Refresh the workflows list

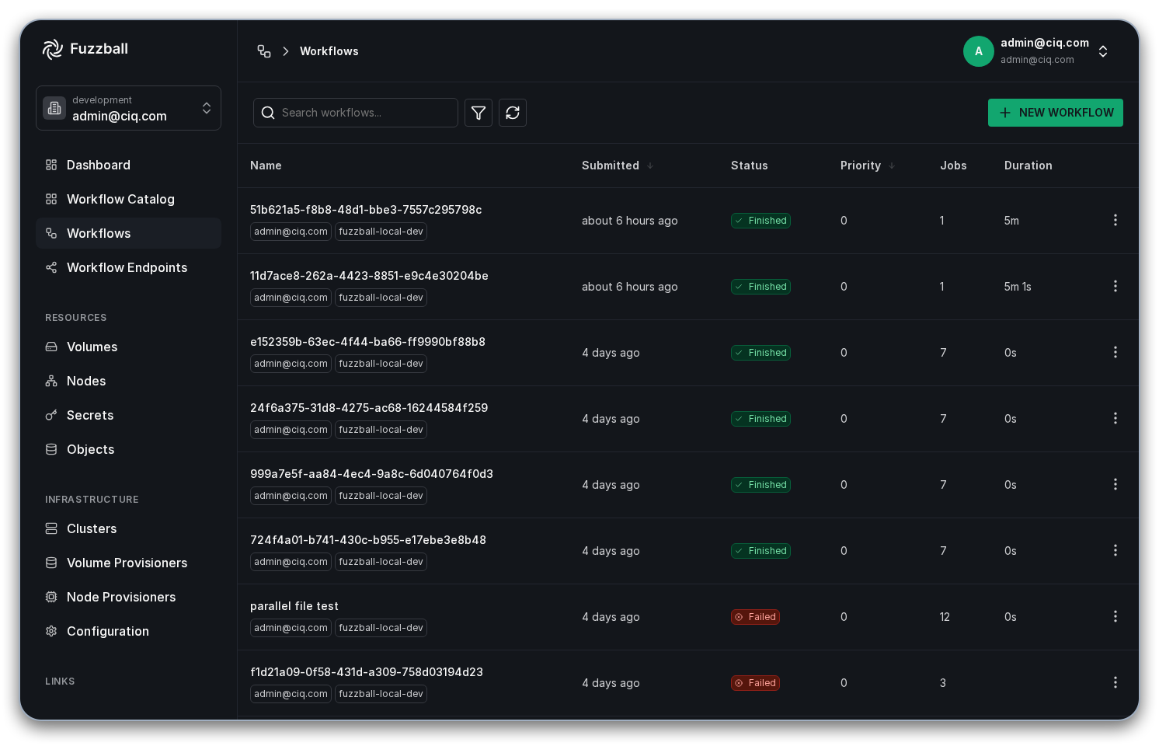click(513, 113)
